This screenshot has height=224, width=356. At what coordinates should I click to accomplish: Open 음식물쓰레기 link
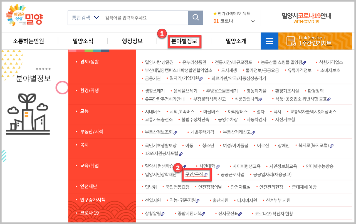185,91
